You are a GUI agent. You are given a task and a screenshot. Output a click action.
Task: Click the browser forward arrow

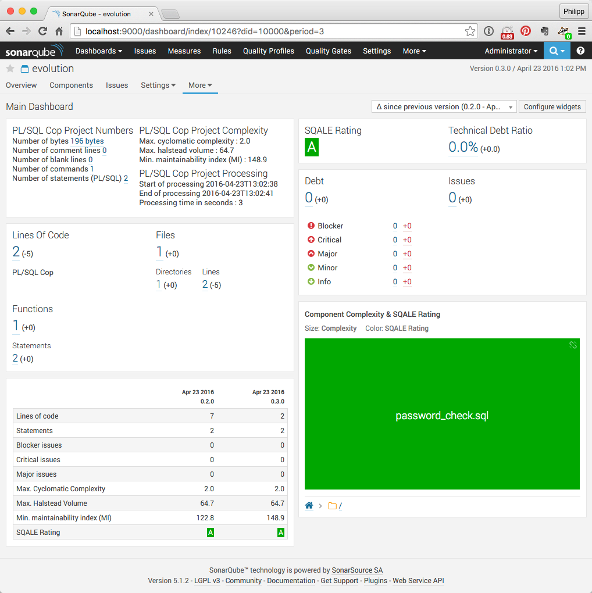26,31
